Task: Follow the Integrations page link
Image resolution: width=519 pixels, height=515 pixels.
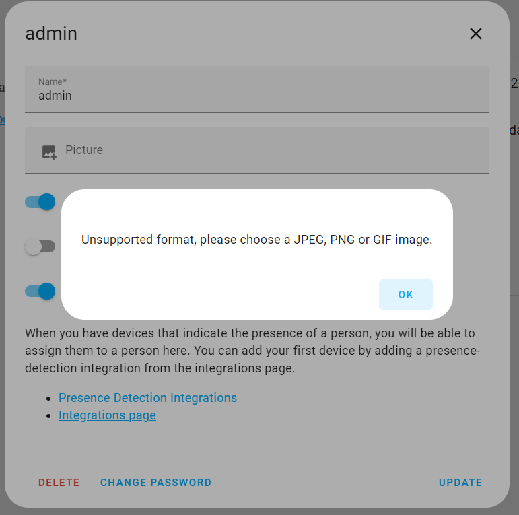Action: point(107,415)
